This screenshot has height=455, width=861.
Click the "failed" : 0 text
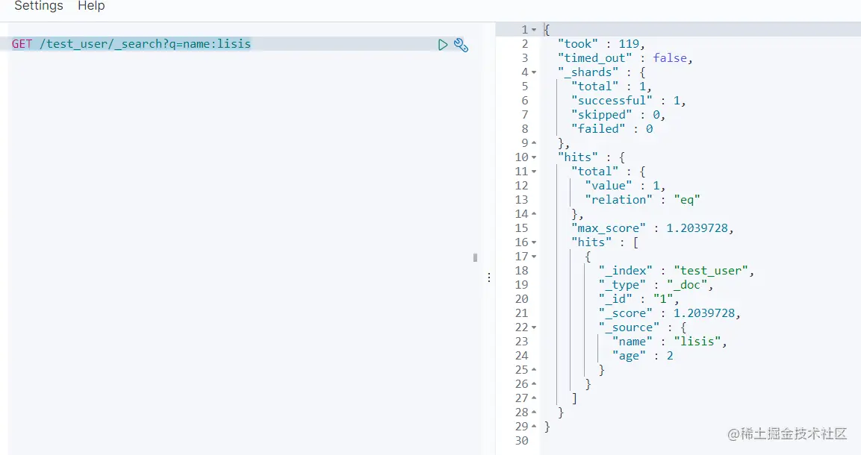pos(612,129)
